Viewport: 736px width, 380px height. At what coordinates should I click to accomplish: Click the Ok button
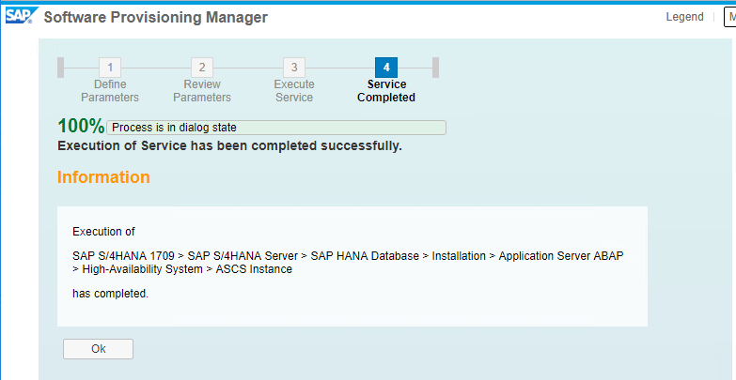tap(98, 349)
